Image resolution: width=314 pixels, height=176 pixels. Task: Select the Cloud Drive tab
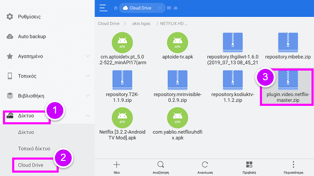(142, 8)
